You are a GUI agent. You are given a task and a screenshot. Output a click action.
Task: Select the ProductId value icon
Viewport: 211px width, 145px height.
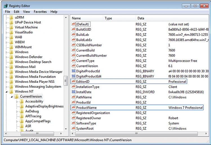point(73,102)
